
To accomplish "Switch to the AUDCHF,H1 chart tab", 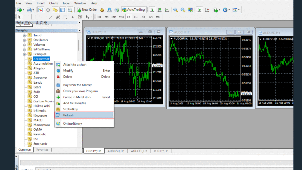I will point(139,151).
